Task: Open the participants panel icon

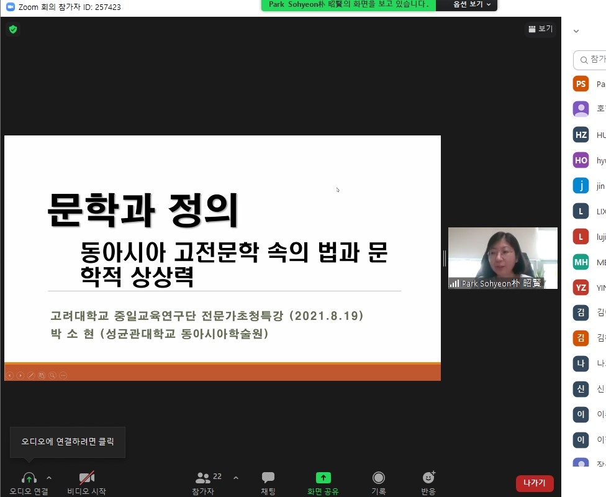Action: pyautogui.click(x=202, y=478)
